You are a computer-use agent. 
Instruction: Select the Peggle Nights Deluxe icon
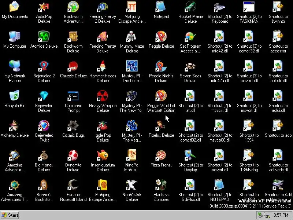161,66
